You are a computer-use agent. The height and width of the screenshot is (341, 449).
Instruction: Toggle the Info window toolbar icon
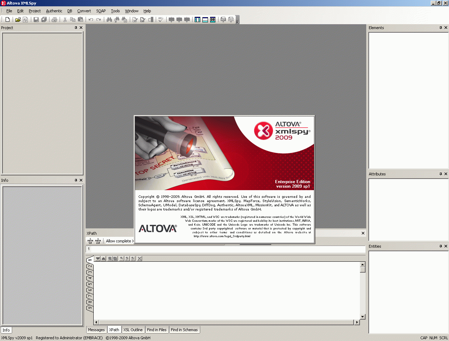point(205,20)
